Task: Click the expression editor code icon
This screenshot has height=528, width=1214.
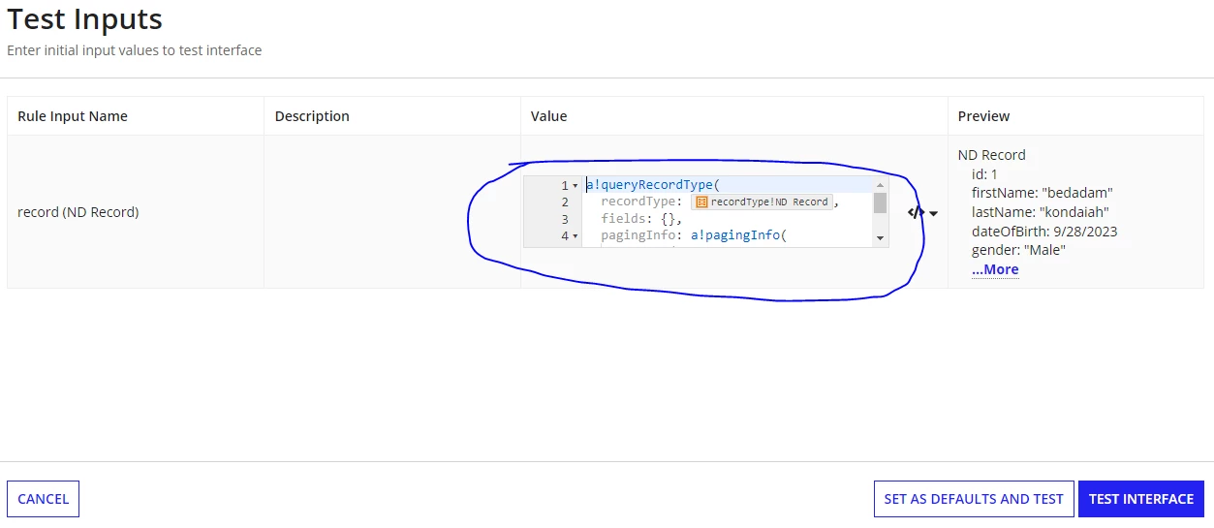Action: (916, 212)
